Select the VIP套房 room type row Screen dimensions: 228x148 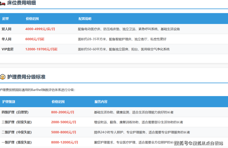(x=8, y=49)
